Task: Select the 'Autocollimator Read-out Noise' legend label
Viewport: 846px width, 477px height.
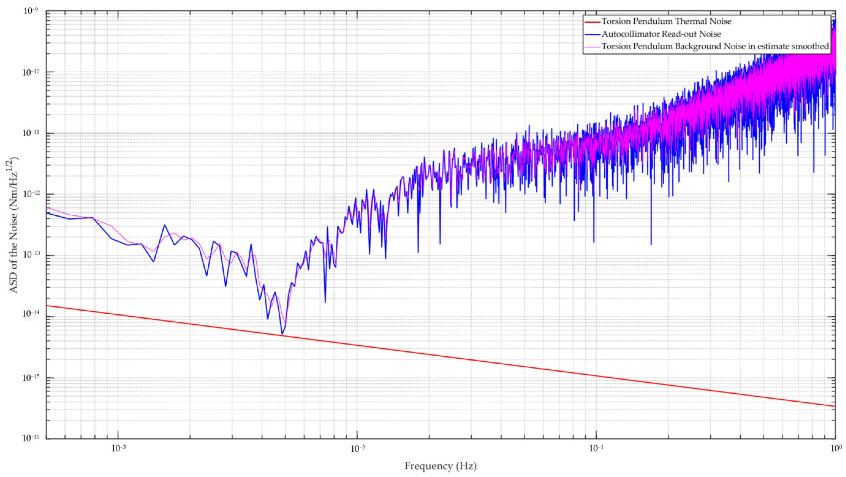Action: click(x=661, y=34)
